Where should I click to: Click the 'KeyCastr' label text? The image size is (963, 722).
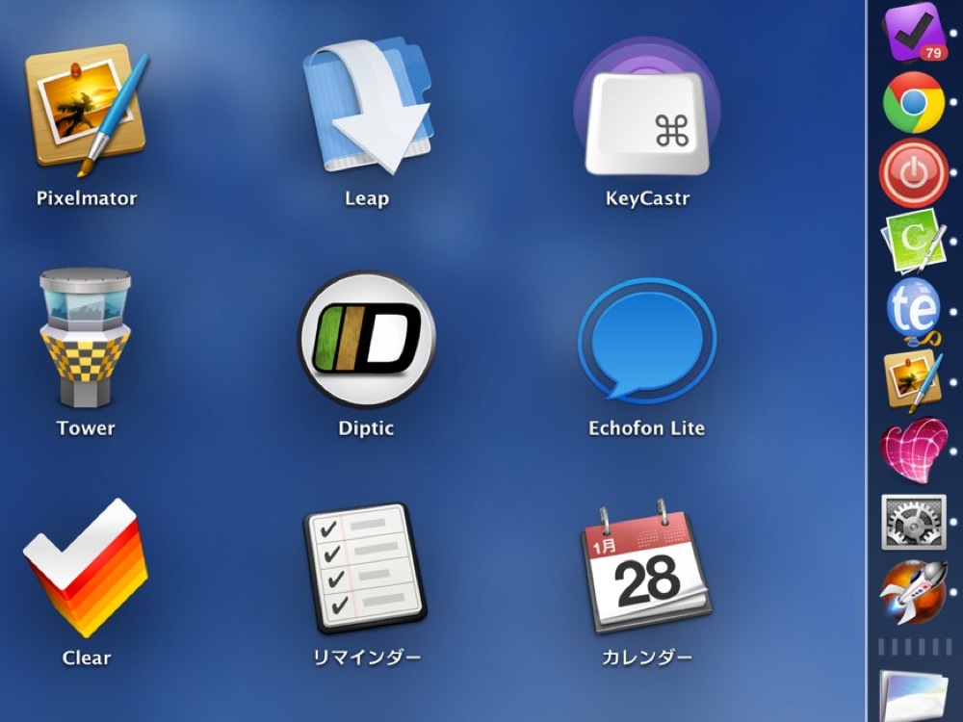[647, 198]
